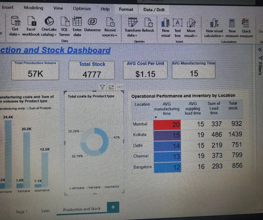Select the Mumbai row label
The width and height of the screenshot is (263, 220).
tap(140, 124)
